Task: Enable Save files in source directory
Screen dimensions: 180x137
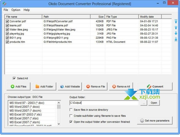Action: 71,110
